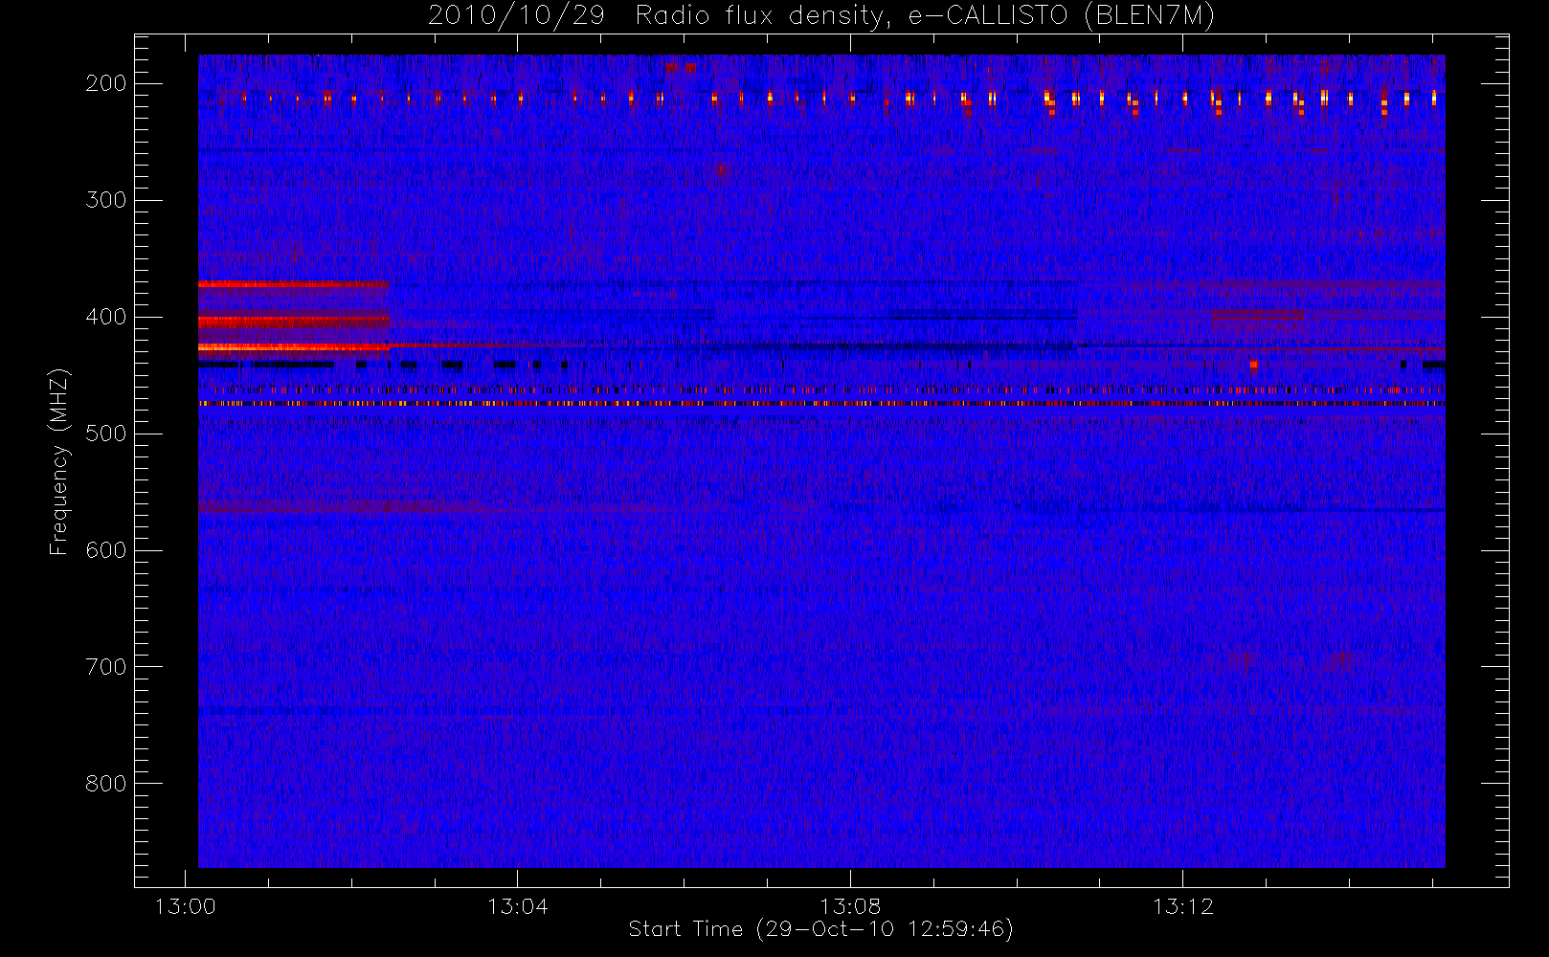Click the plot title 'Radio flux density, e-CALLISTO (BLEN7M)'

[925, 16]
